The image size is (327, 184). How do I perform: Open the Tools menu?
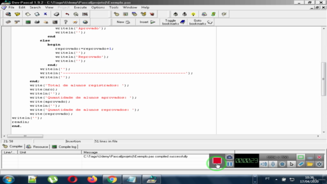[x=113, y=7]
